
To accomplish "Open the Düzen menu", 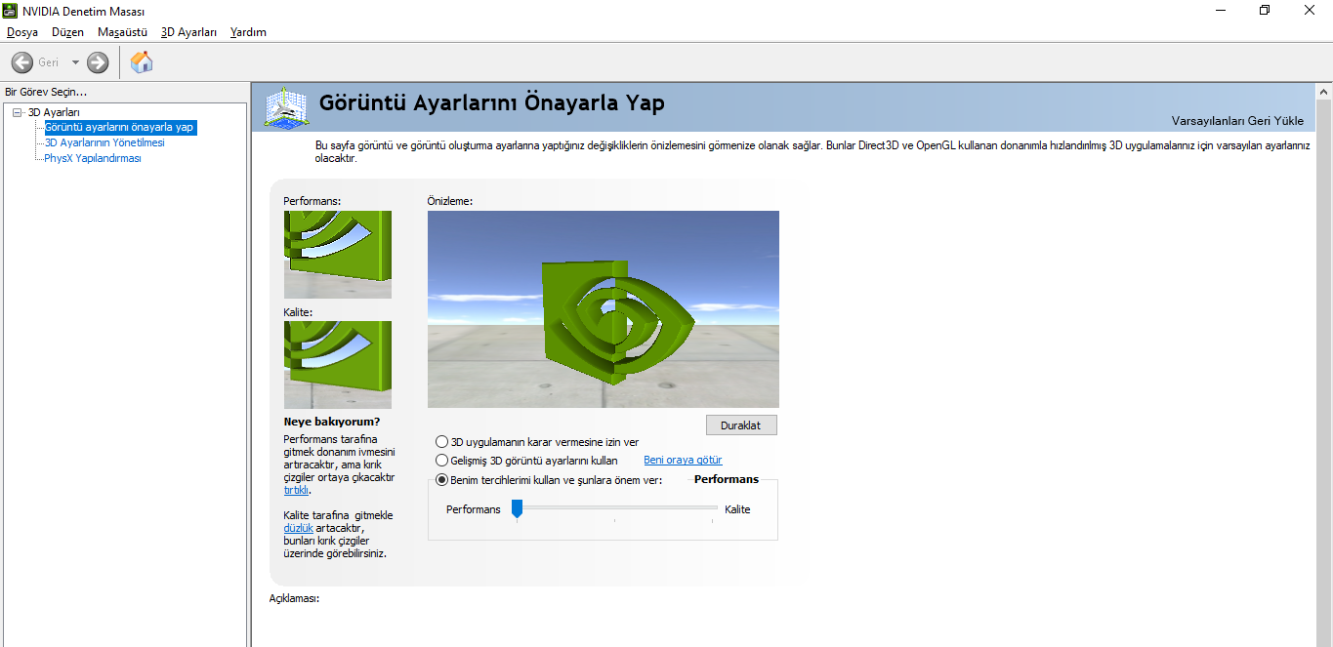I will 68,32.
